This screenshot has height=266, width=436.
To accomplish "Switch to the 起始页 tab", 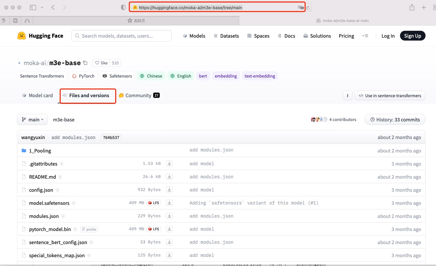I will (x=136, y=21).
